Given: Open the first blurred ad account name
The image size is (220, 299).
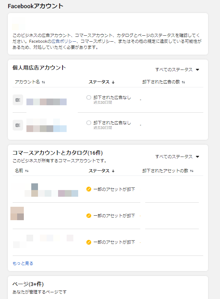Looking at the screenshot, I should coord(47,102).
